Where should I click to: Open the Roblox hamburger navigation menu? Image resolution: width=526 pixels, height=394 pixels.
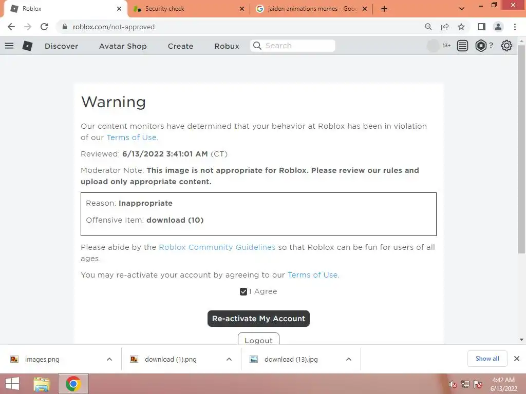point(9,46)
